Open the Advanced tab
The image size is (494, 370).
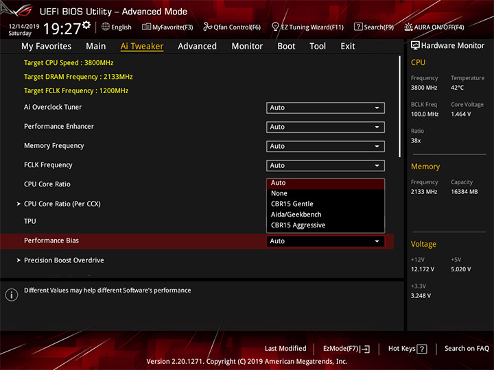tap(197, 47)
